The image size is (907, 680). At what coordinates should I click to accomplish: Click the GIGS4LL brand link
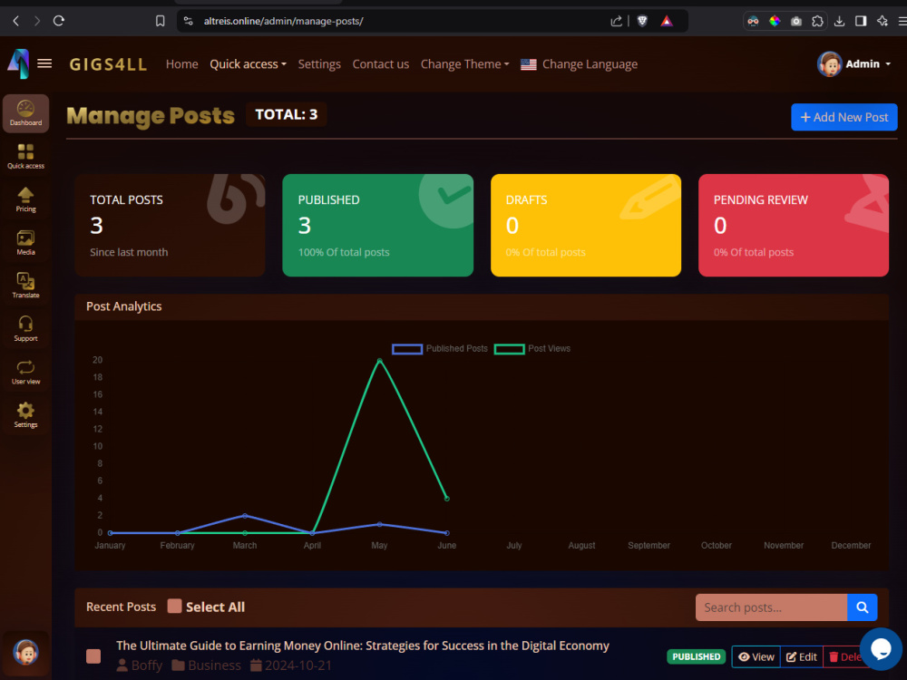108,64
